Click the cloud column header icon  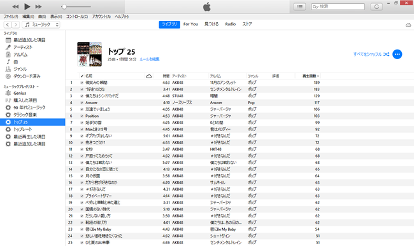149,76
